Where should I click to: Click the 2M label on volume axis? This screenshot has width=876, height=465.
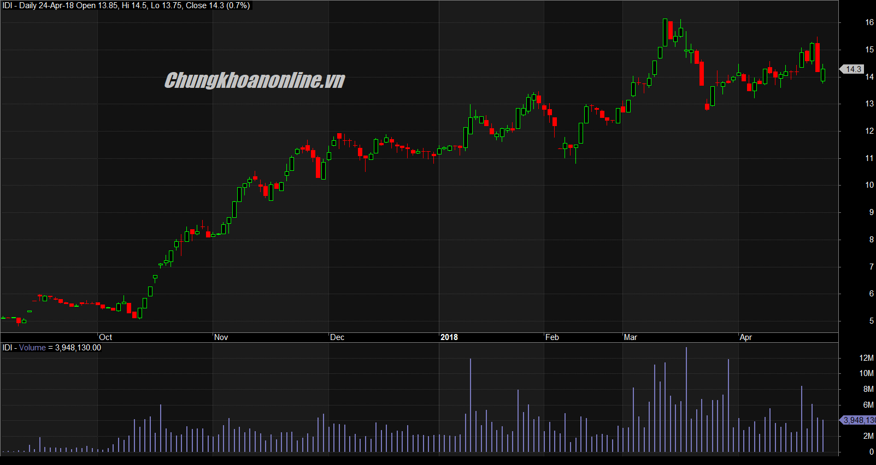coord(868,436)
